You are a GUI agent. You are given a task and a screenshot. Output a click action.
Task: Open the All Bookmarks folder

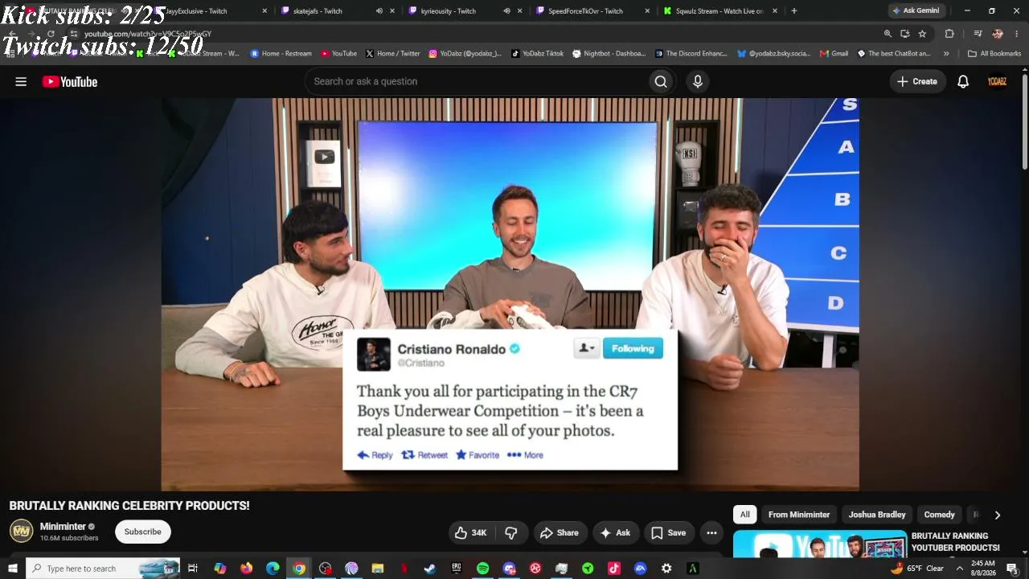click(994, 54)
